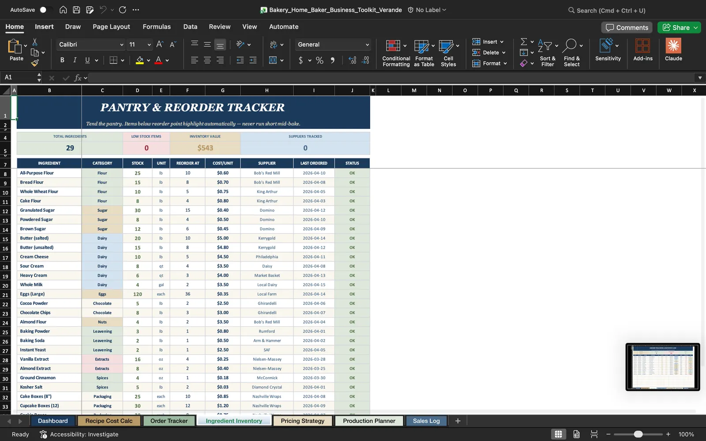The width and height of the screenshot is (706, 441).
Task: Open the more commands ellipsis
Action: (136, 10)
